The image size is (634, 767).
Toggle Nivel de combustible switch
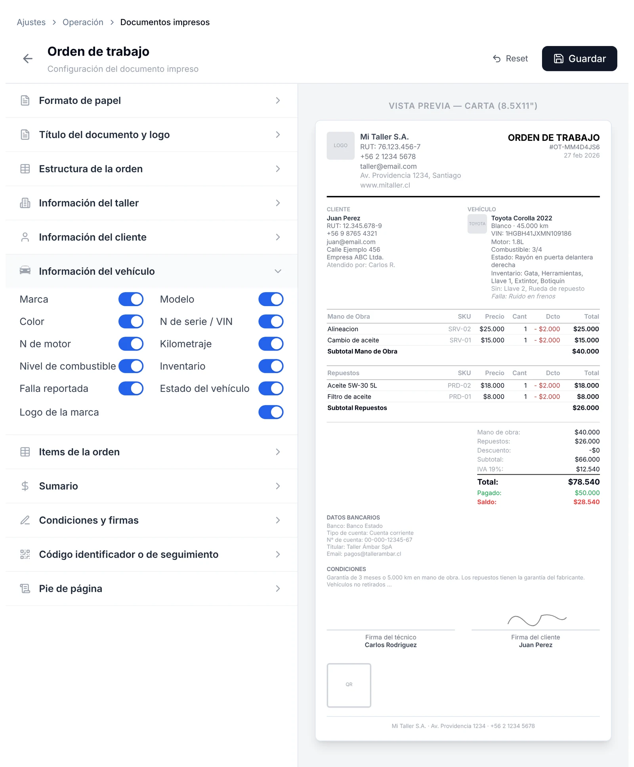coord(131,366)
